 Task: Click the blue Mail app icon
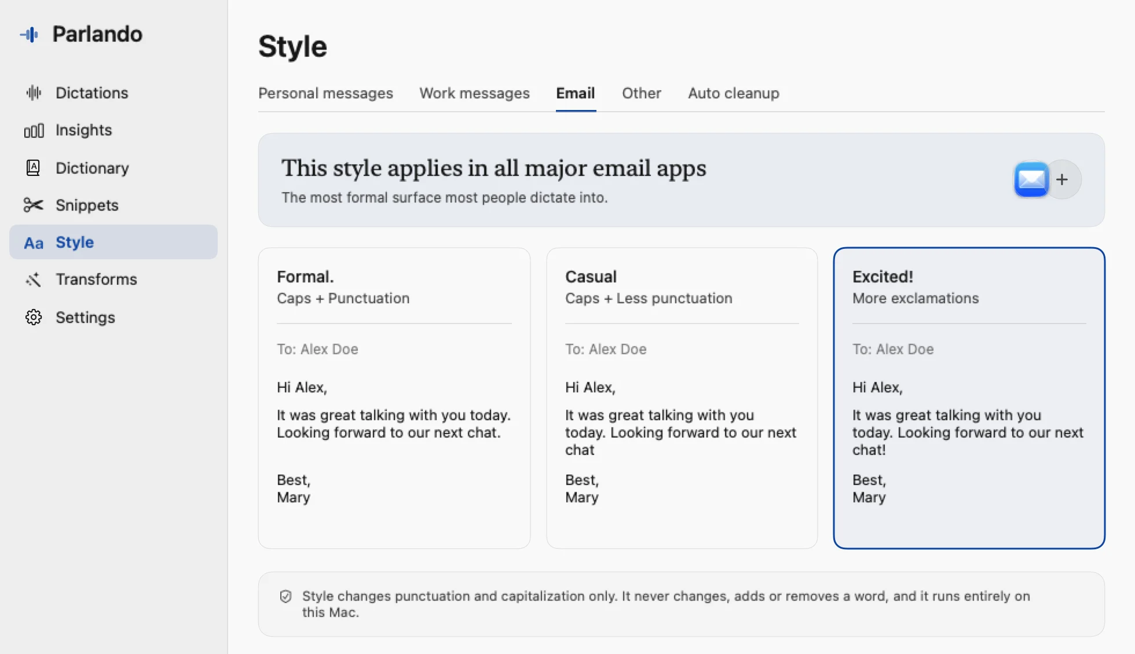[1031, 179]
